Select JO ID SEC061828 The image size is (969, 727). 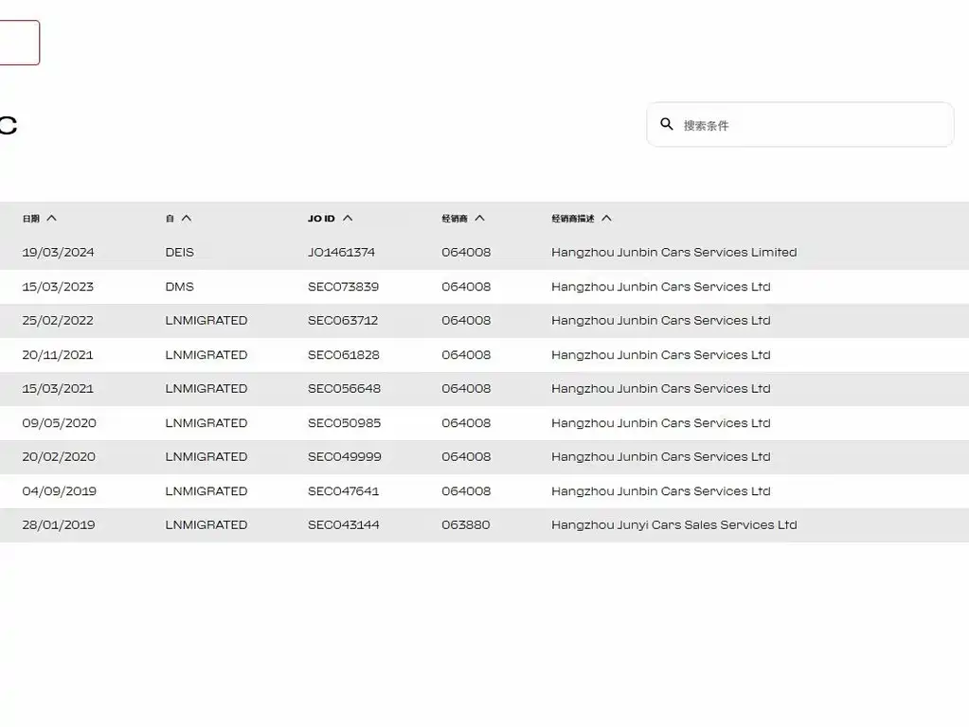[344, 355]
